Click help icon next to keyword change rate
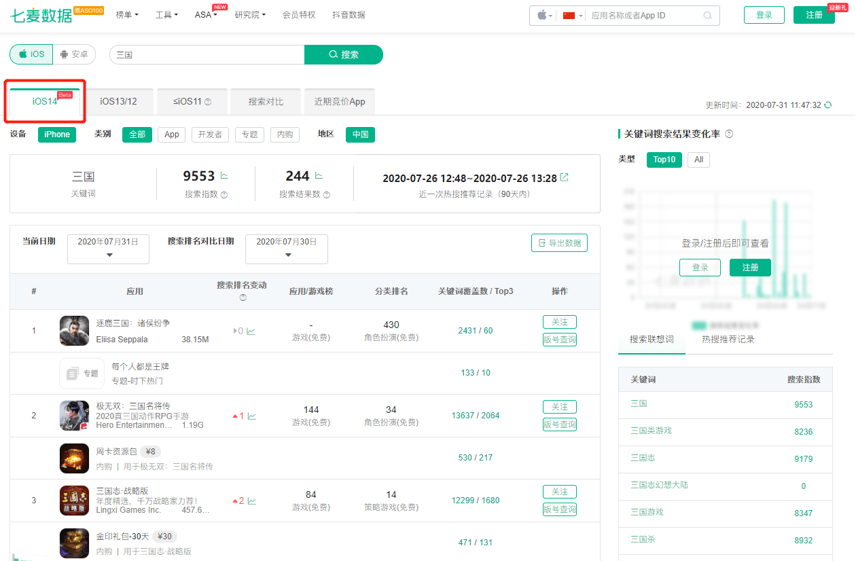Viewport: 856px width, 561px height. (729, 134)
